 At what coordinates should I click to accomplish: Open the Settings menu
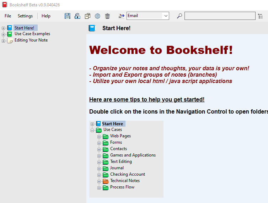coord(25,16)
